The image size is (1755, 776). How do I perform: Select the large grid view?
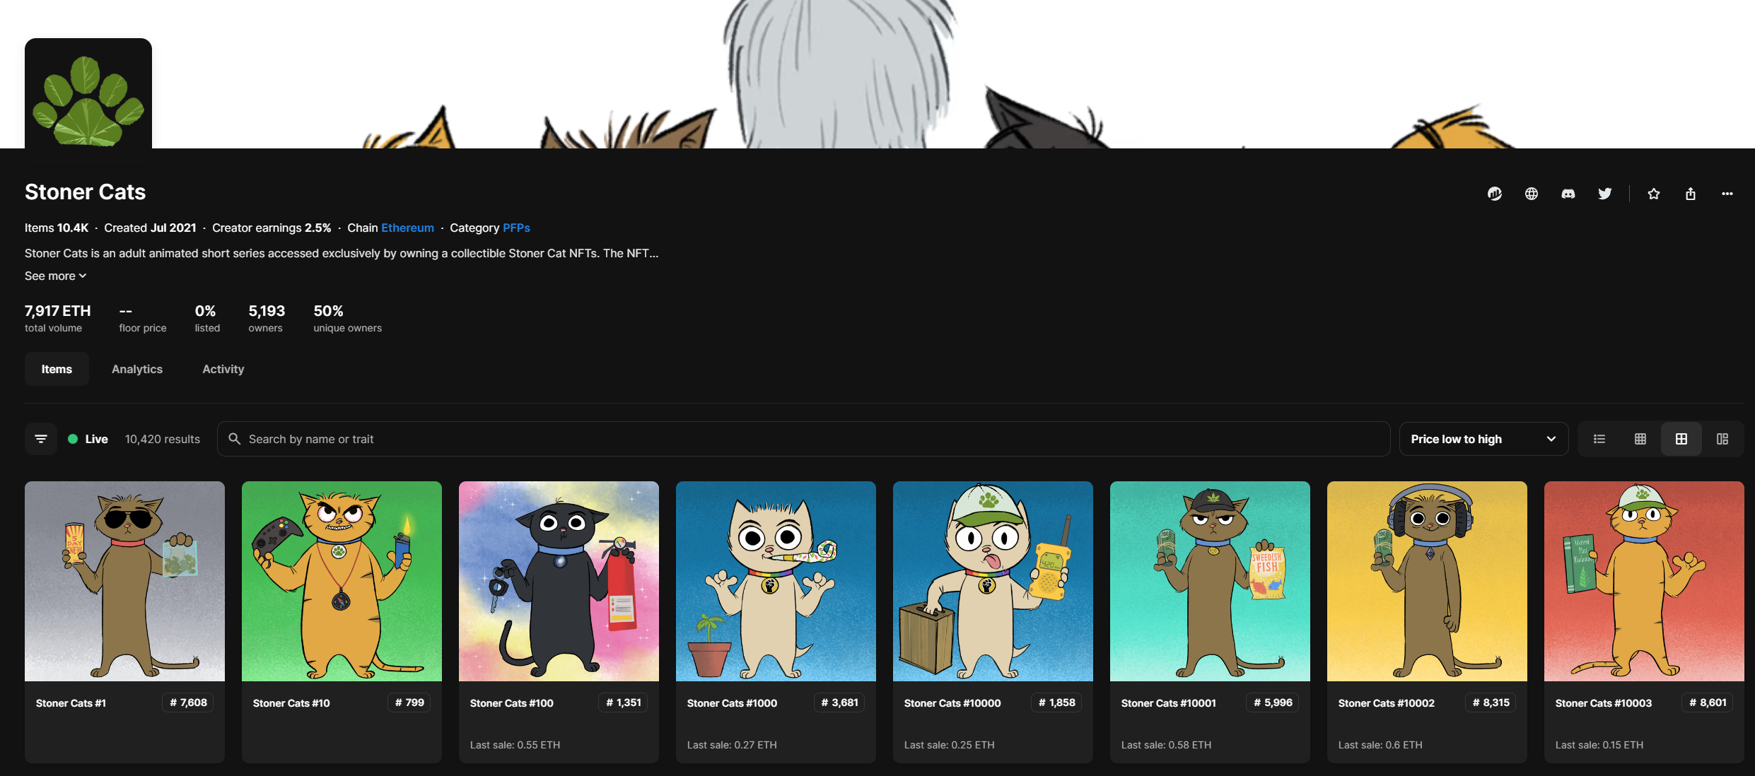tap(1681, 439)
